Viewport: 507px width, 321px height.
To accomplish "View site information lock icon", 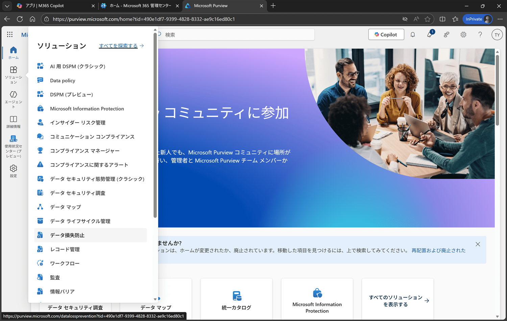I will pyautogui.click(x=47, y=19).
